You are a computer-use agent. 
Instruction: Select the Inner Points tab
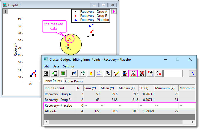click(x=53, y=81)
